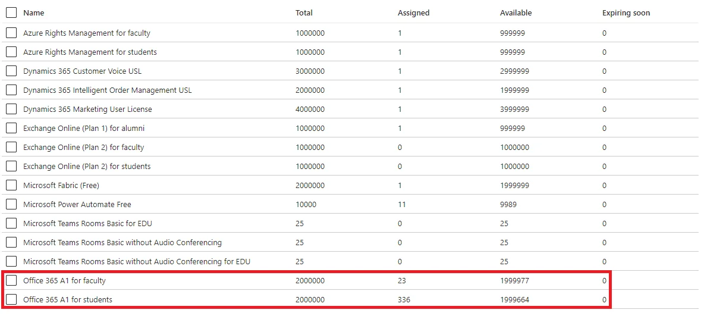Open the Microsoft Fabric (Free) license
The image size is (701, 316).
point(61,185)
